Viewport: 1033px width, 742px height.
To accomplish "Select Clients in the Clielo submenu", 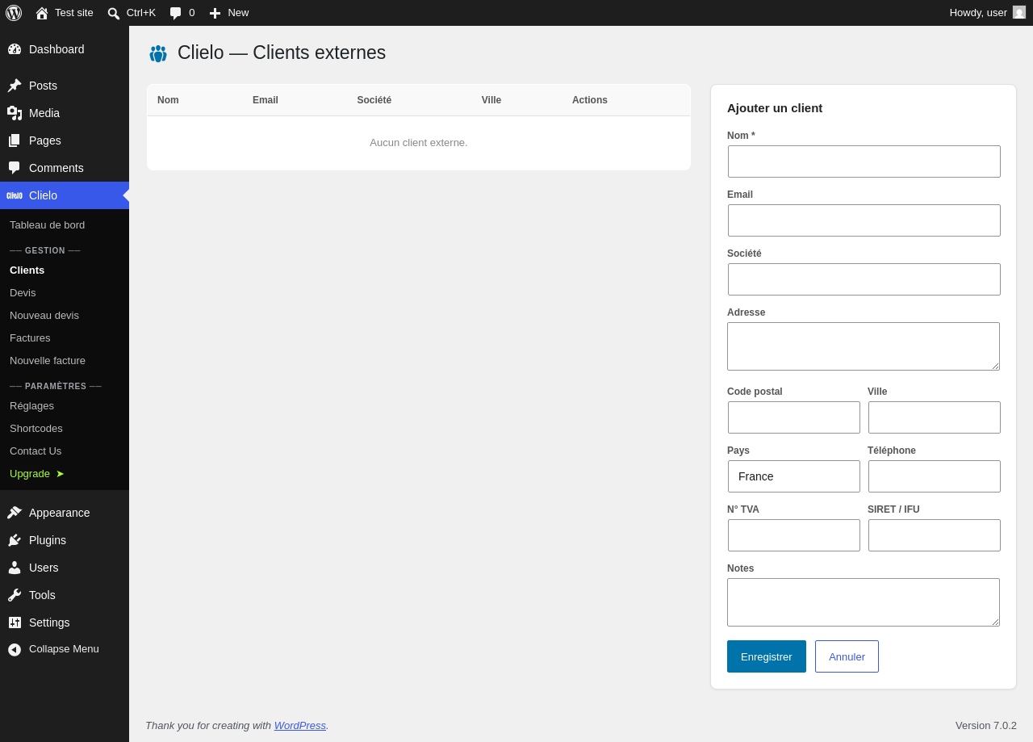I will click(27, 270).
